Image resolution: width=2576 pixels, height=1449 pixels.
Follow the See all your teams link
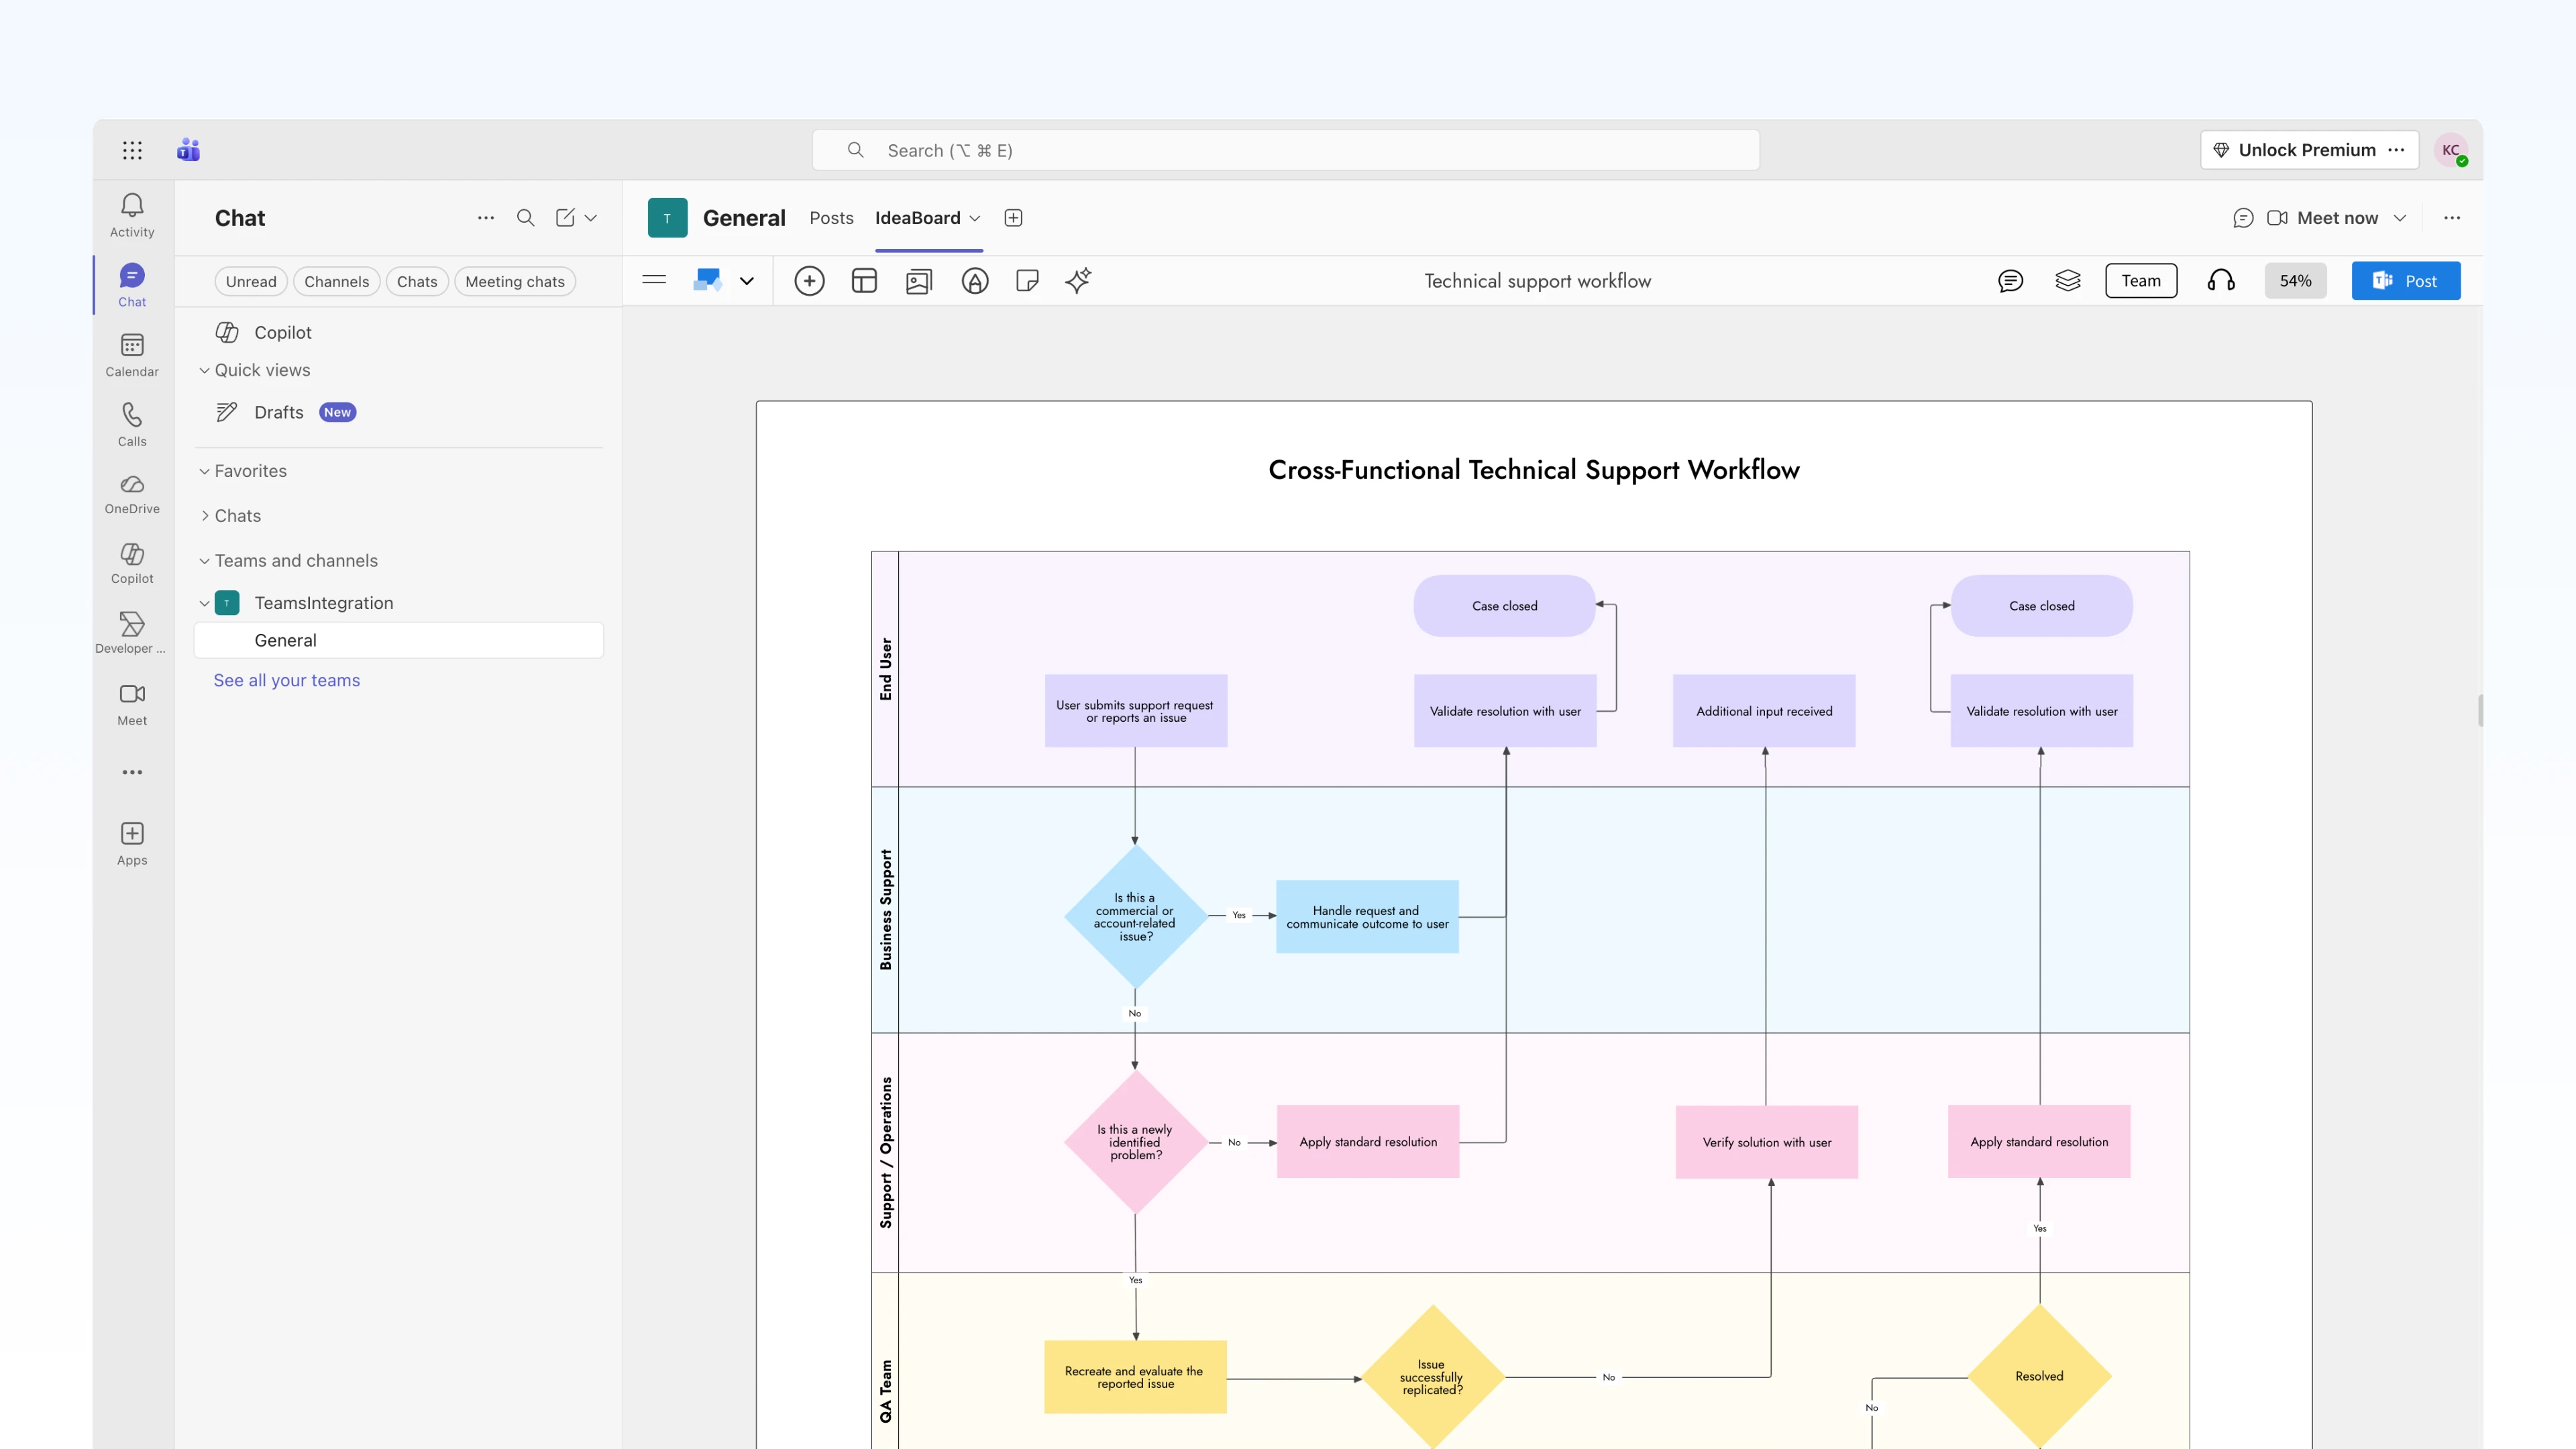coord(287,680)
